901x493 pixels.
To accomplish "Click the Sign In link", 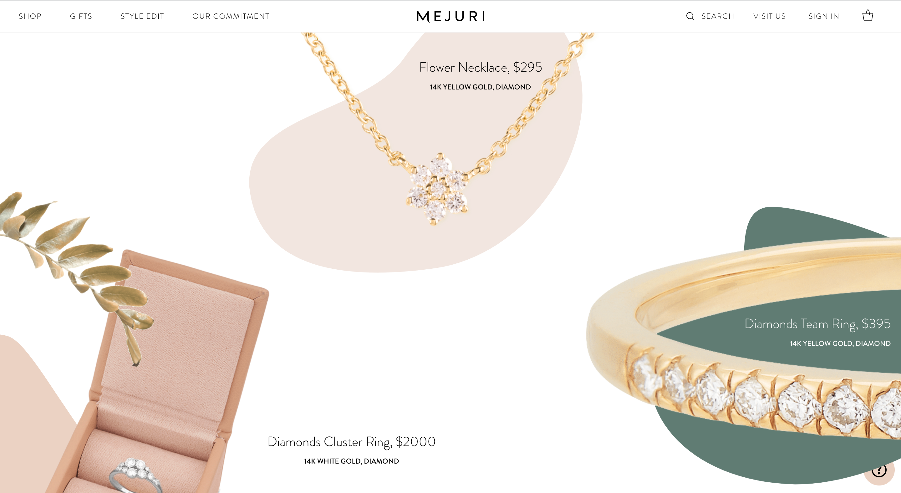I will click(824, 16).
